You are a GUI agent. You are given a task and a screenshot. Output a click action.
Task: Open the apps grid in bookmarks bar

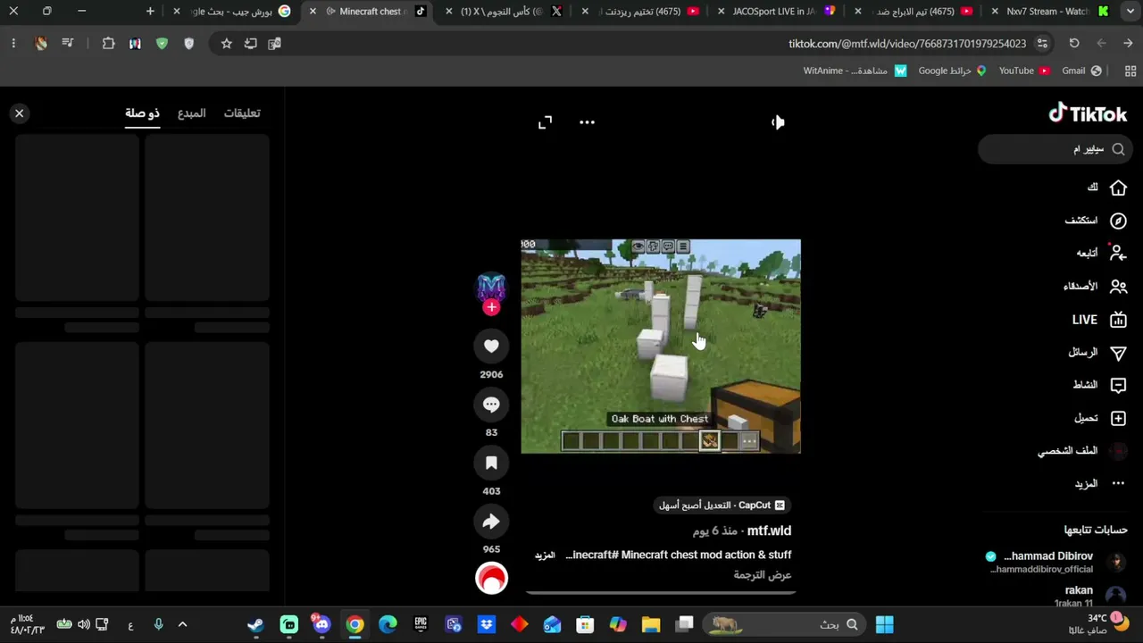click(x=1130, y=71)
